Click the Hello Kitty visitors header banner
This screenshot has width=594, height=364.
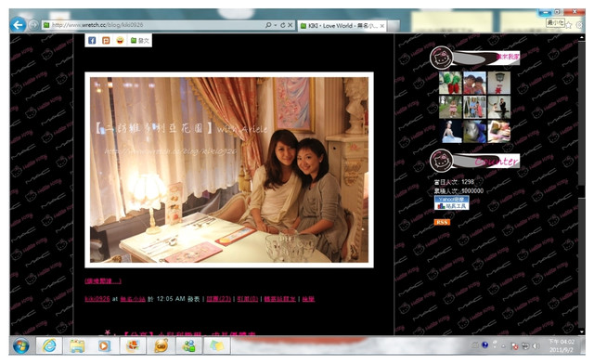coord(474,58)
